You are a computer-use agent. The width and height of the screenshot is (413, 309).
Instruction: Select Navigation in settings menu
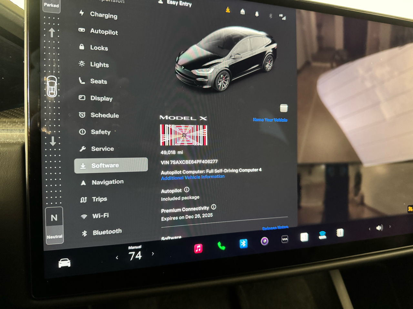point(107,182)
